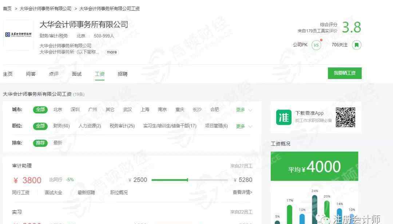Click the 来自27员工 source label
This screenshot has height=224, width=393.
pyautogui.click(x=241, y=166)
